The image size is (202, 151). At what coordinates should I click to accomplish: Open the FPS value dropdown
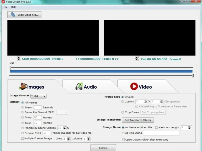62,112
